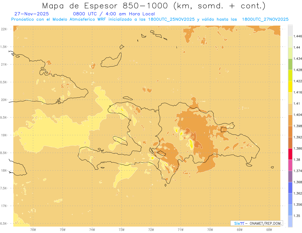Select the red swatch between 1.38 and 1.386
The height and width of the screenshot is (233, 302).
tap(290, 154)
